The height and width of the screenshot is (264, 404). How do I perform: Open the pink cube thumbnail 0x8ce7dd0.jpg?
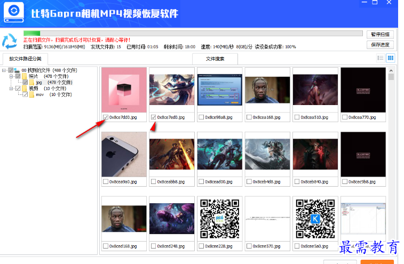click(x=124, y=90)
